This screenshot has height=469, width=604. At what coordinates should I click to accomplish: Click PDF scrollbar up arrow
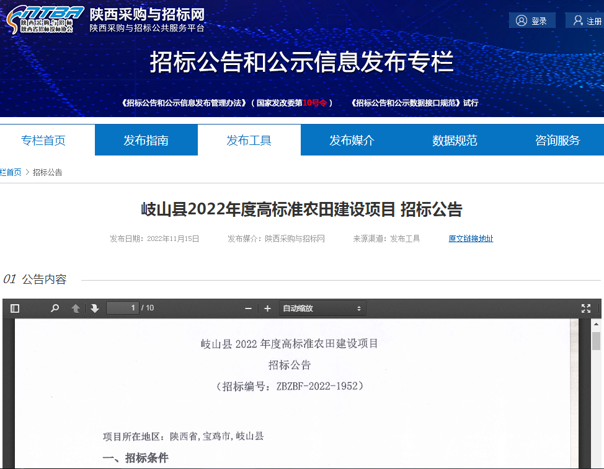[596, 324]
